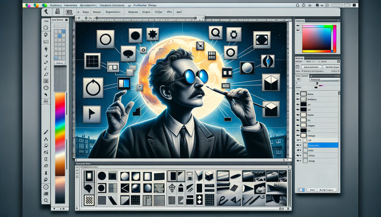Toggle visibility eye of the top layer
The width and height of the screenshot is (381, 217).
point(298,94)
